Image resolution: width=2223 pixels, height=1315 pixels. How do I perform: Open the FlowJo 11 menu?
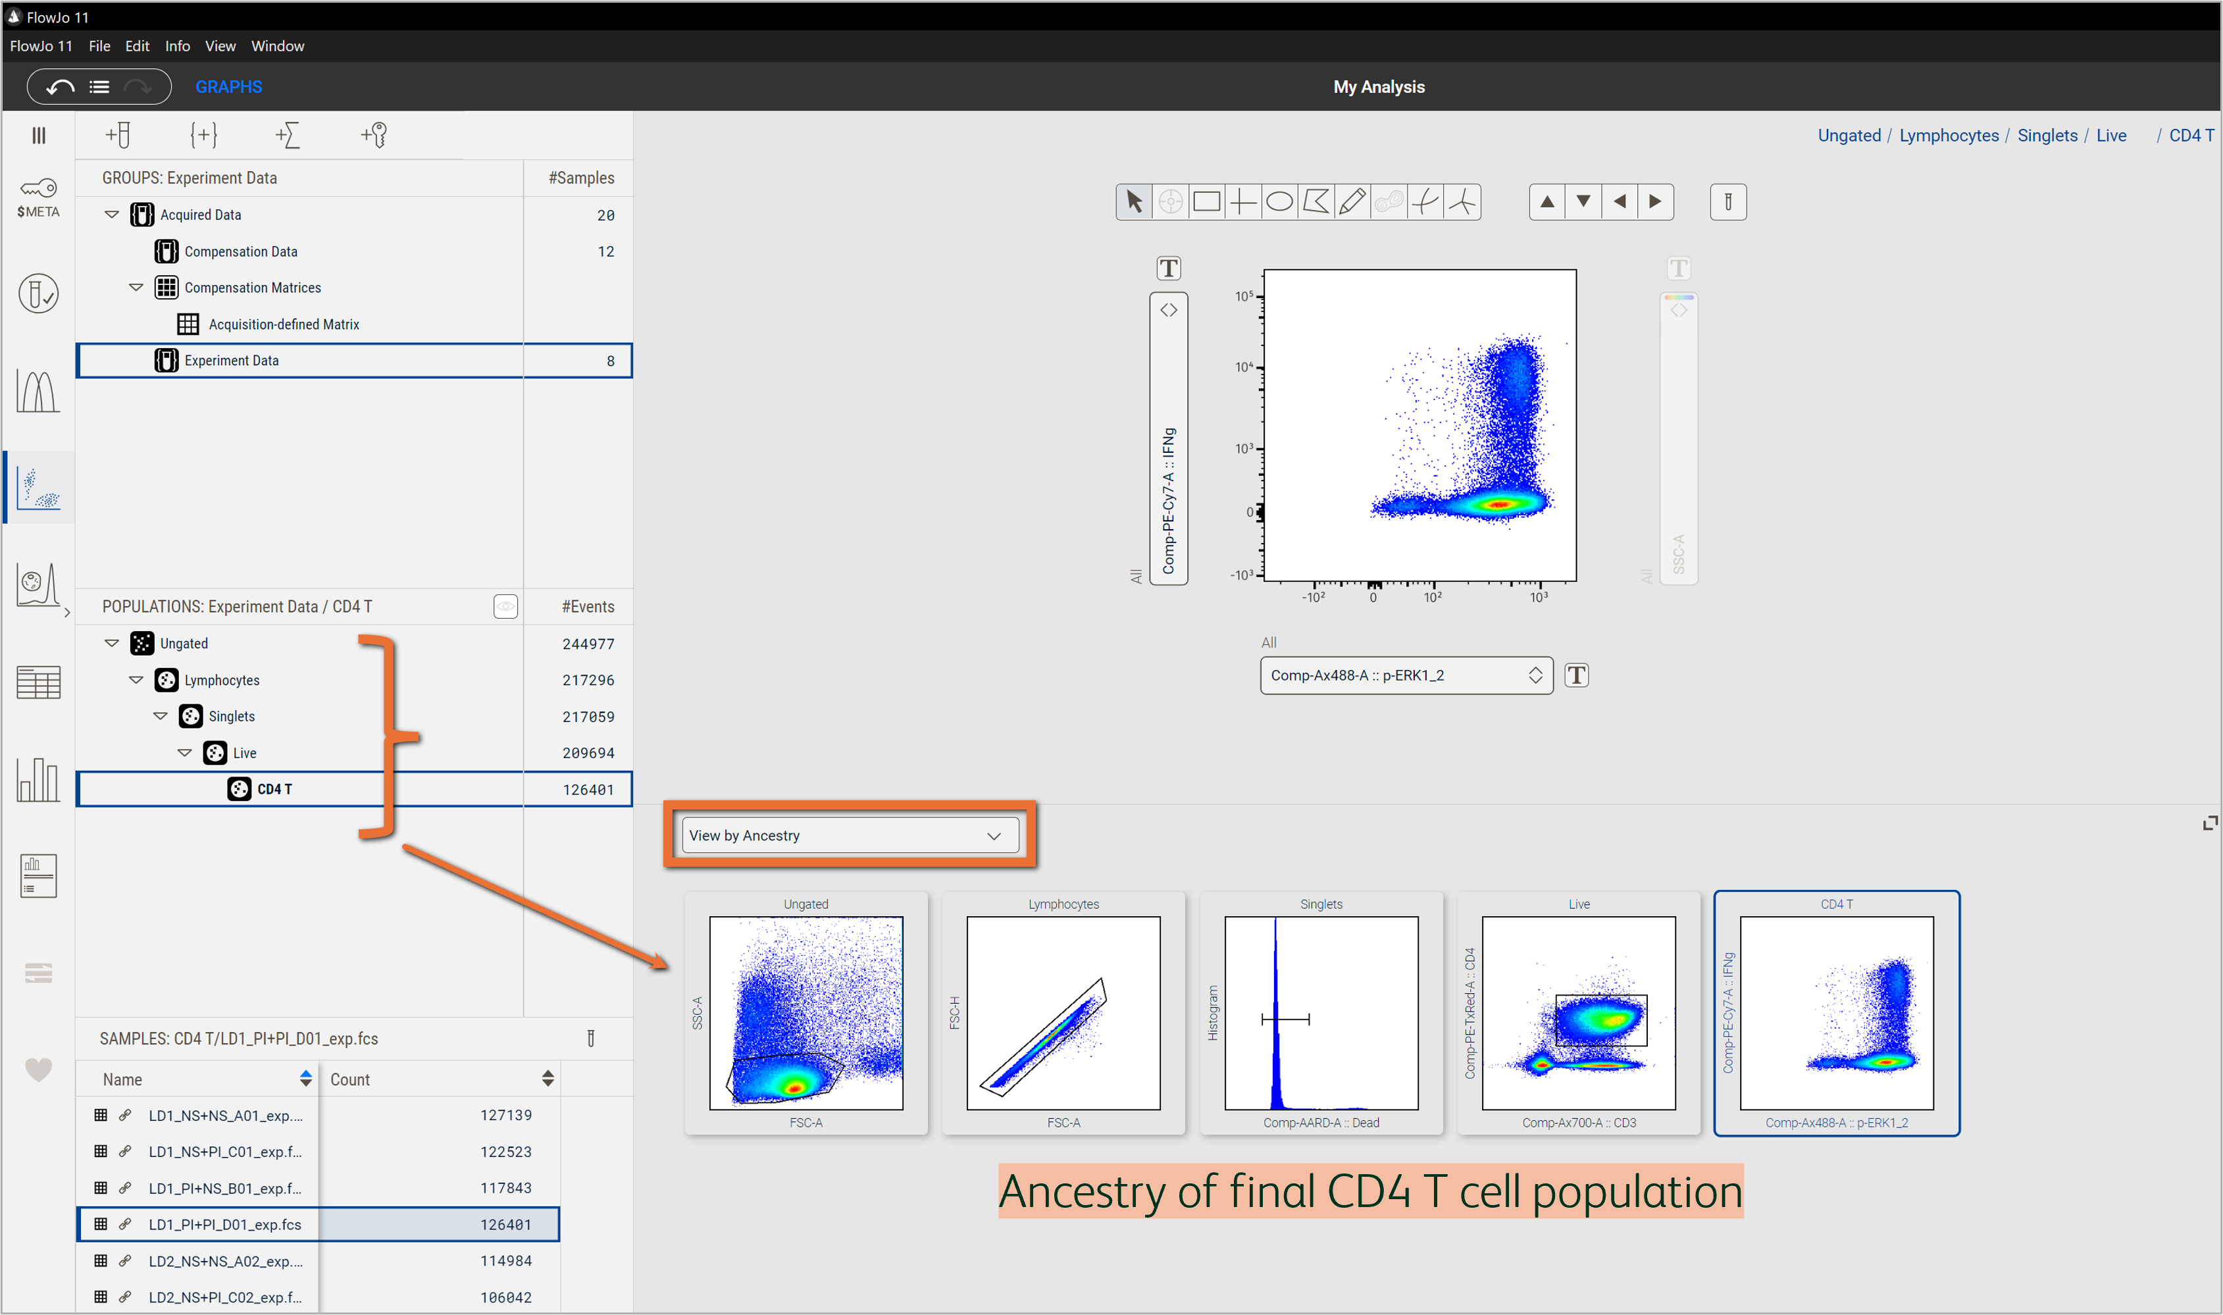point(41,46)
